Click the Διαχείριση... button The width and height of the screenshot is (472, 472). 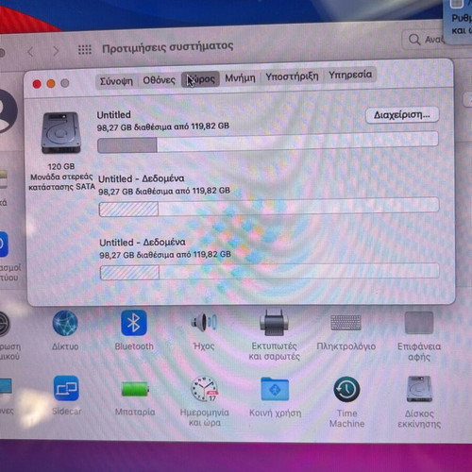coord(402,115)
